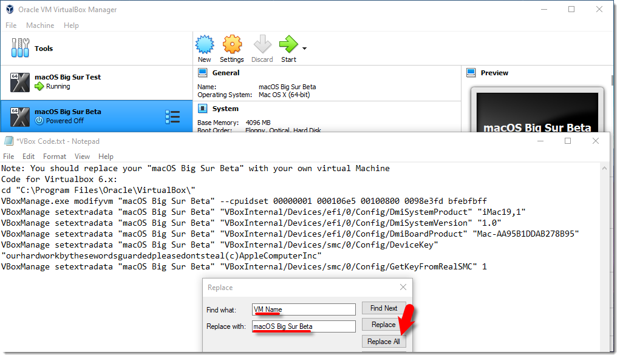Start the VM with green arrow
Viewport: 620px width, 358px height.
point(288,44)
